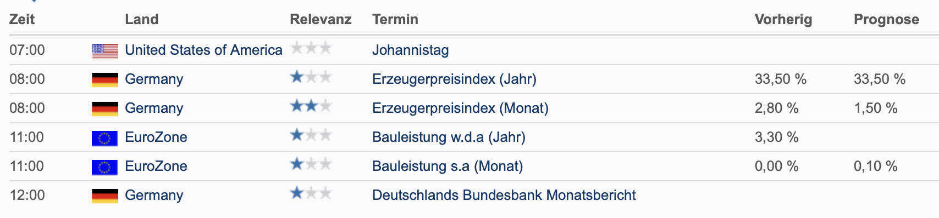Click the German flag for Erzeugerpreisindex (Monat)
939x218 pixels.
pos(105,109)
